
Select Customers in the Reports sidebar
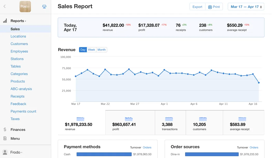(19, 44)
